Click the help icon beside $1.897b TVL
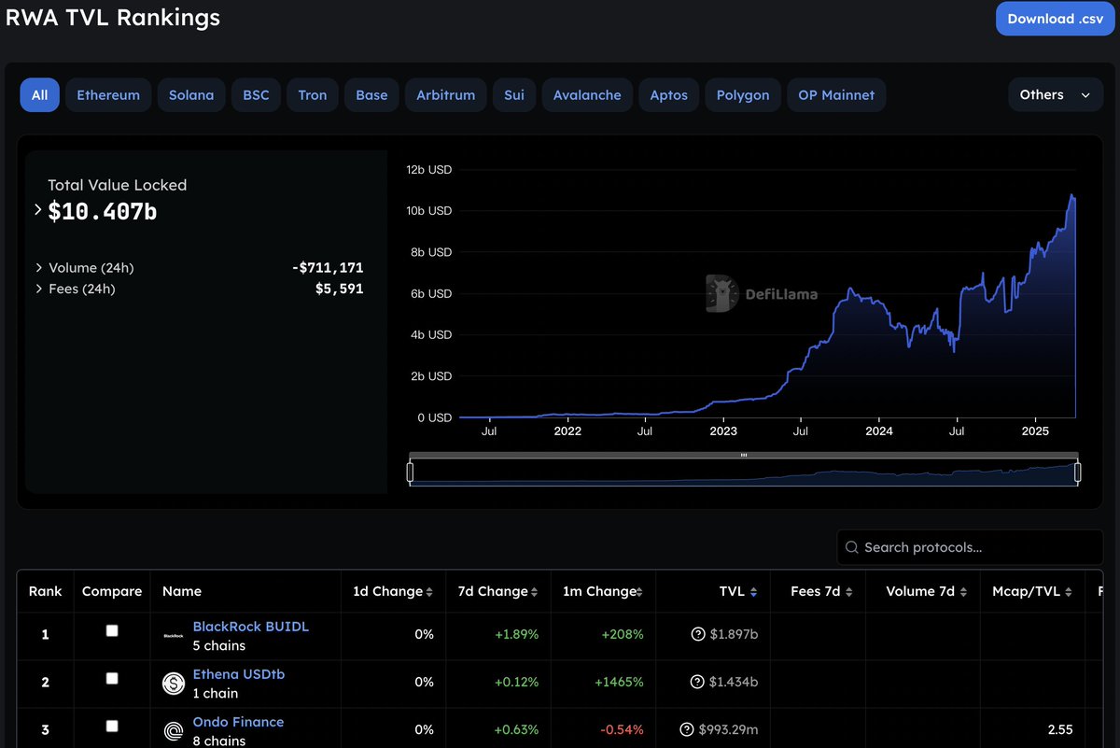The image size is (1120, 748). 697,635
